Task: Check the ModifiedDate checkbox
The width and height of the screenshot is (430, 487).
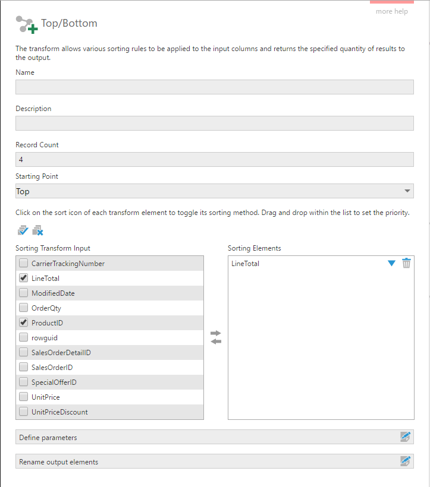Action: [x=23, y=292]
